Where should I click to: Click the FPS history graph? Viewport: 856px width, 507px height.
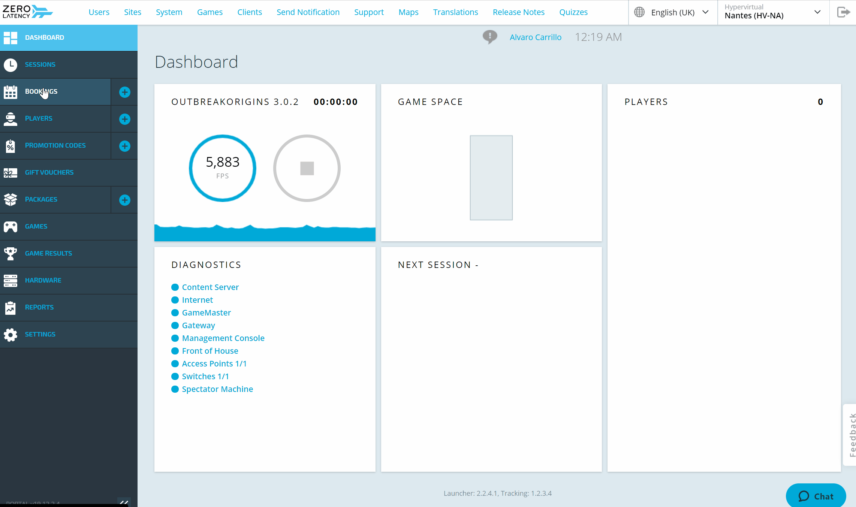pyautogui.click(x=265, y=233)
